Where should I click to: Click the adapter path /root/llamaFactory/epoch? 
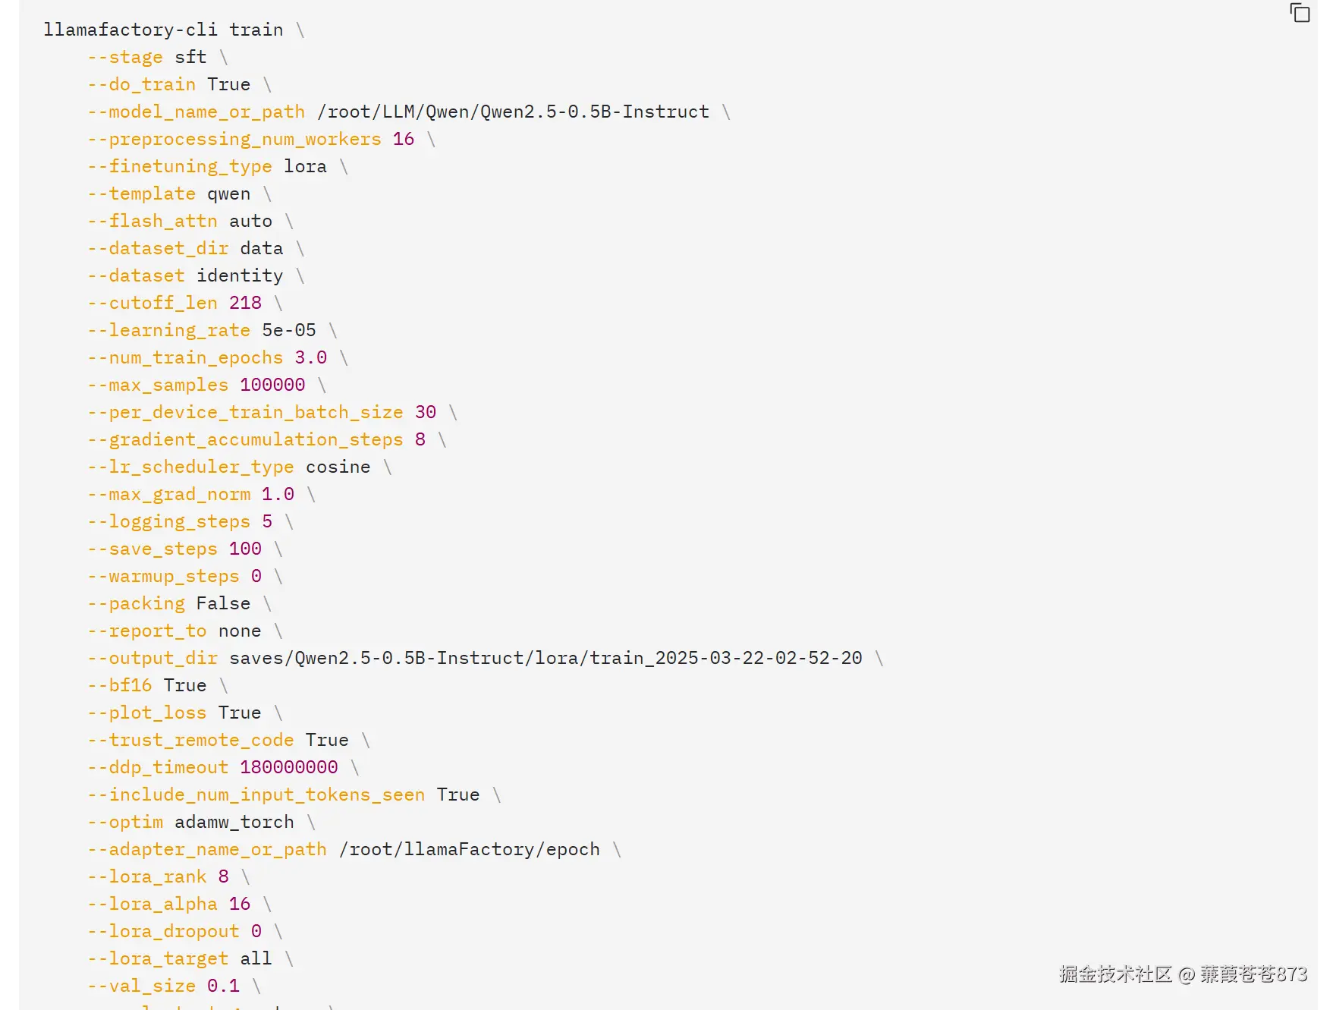(x=469, y=849)
